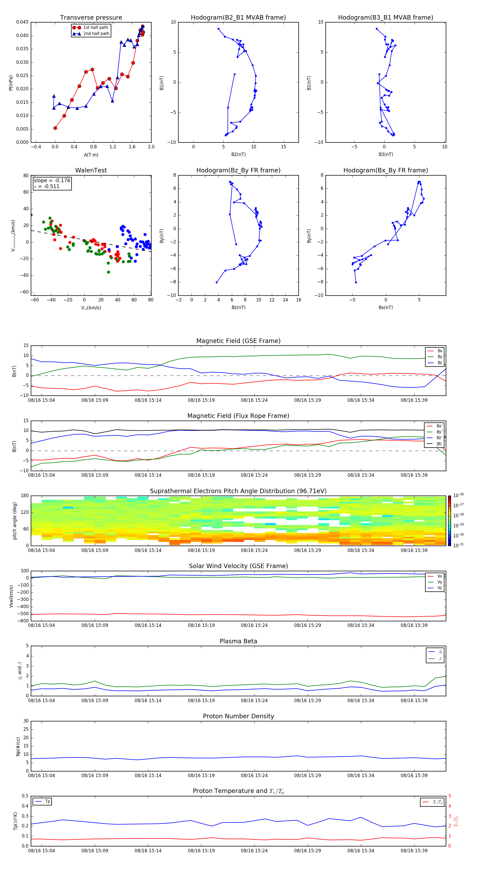Click the Suprathermal Electrons Pitch Angle Distribution title
This screenshot has height=874, width=477.
point(238,491)
